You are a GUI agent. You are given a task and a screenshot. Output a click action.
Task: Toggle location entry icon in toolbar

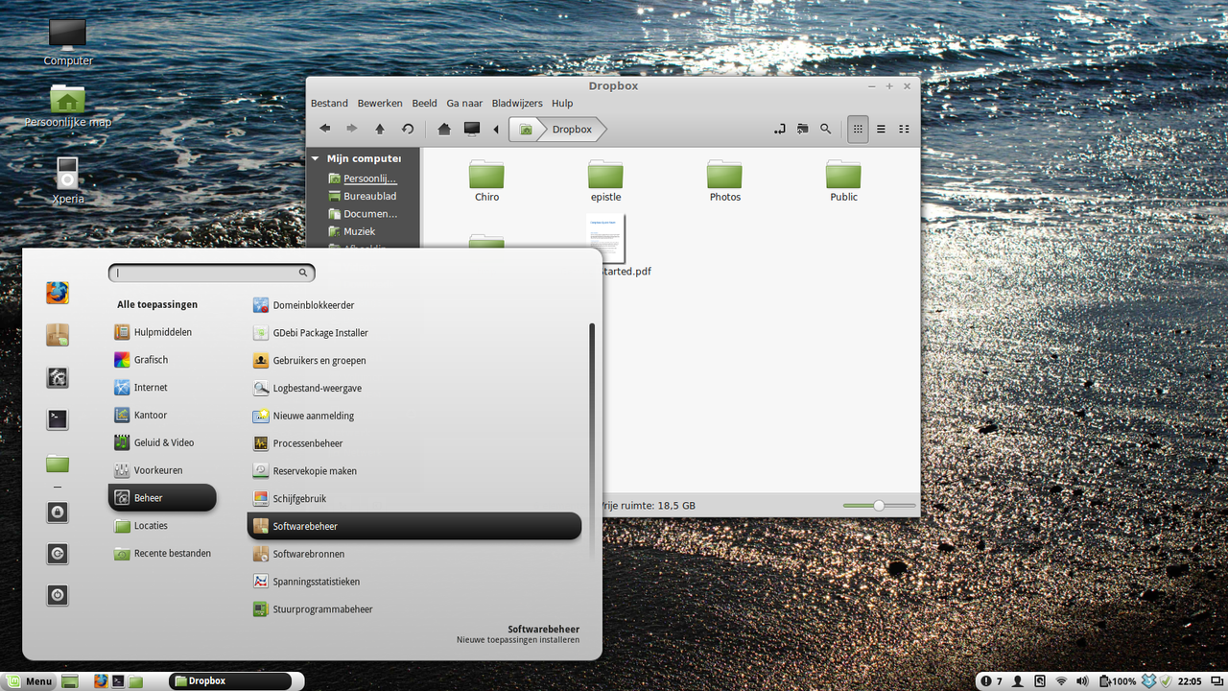click(780, 129)
